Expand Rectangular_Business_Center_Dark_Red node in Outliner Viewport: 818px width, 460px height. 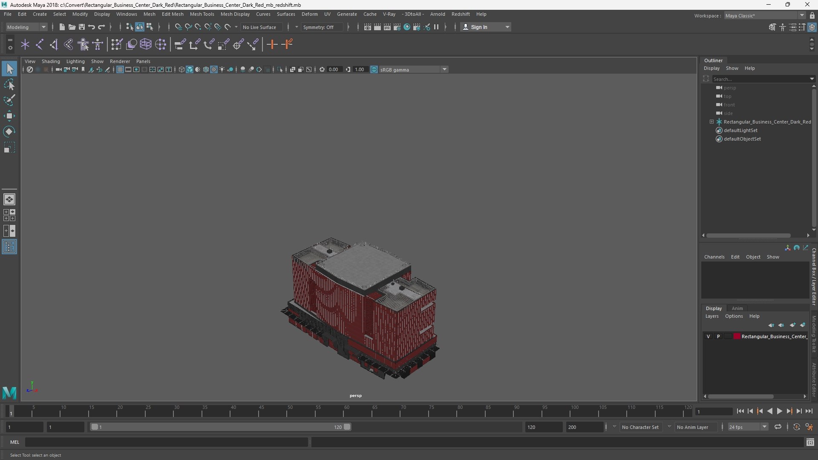pyautogui.click(x=711, y=122)
